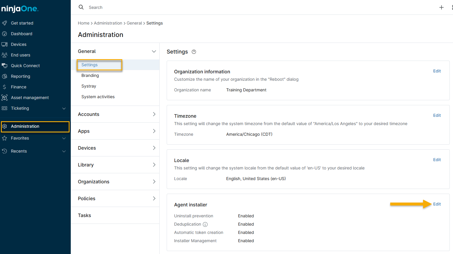Open Dashboard via its gauge icon

click(4, 34)
